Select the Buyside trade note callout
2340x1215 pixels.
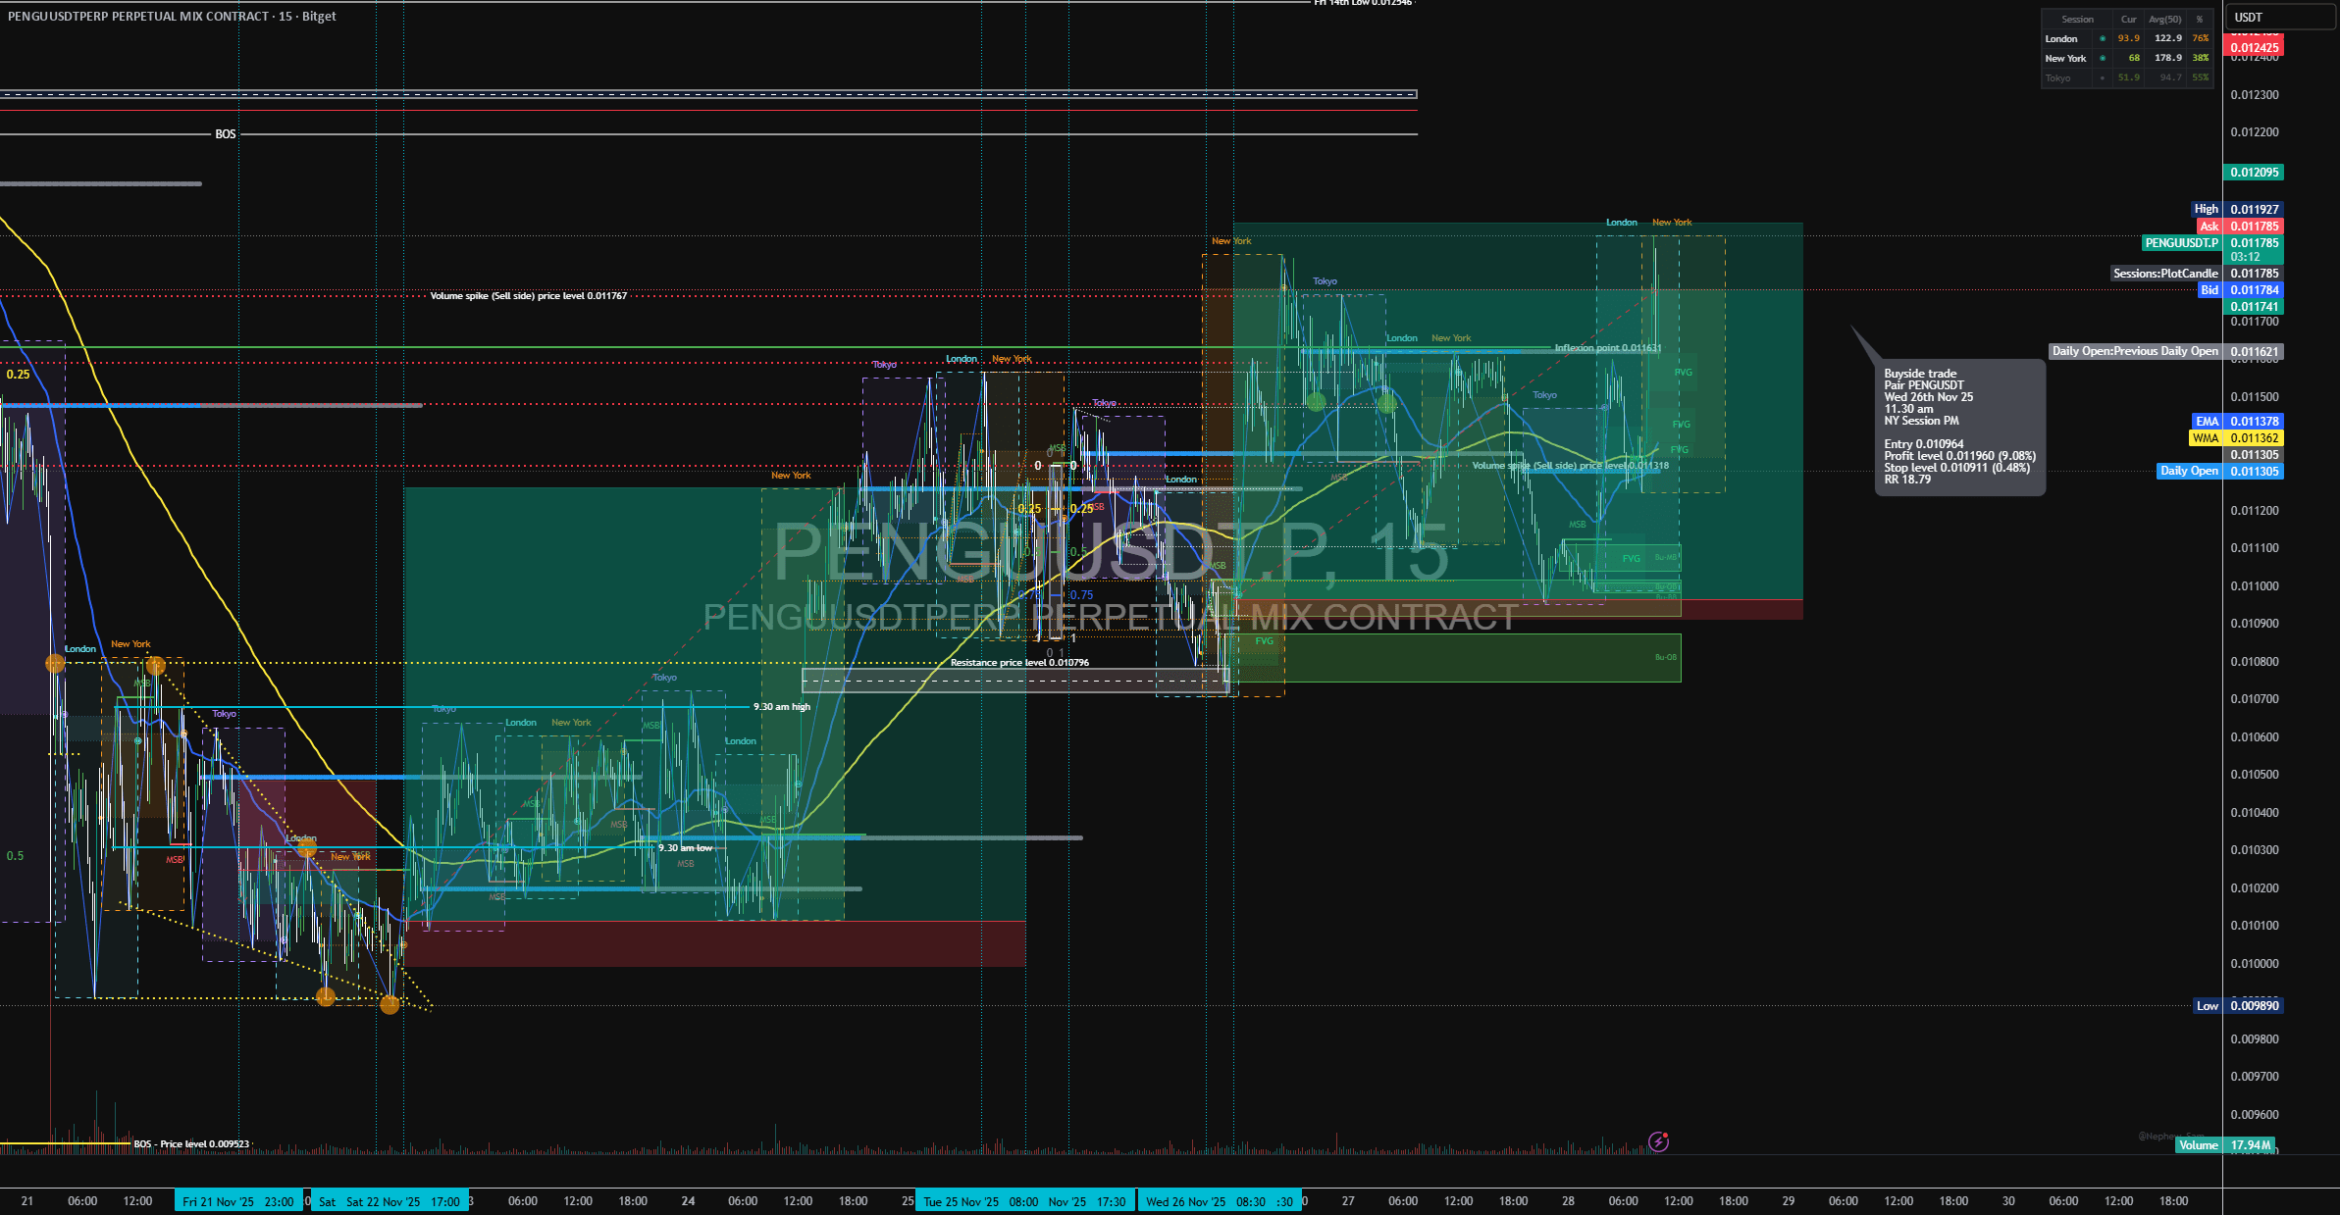(1958, 427)
